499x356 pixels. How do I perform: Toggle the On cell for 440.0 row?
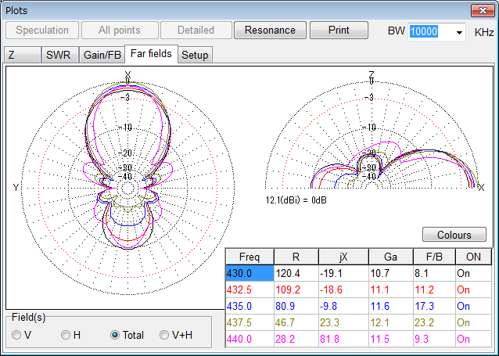(472, 339)
